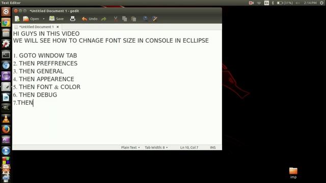The image size is (326, 183).
Task: Open the imp folder on desktop
Action: pyautogui.click(x=293, y=173)
